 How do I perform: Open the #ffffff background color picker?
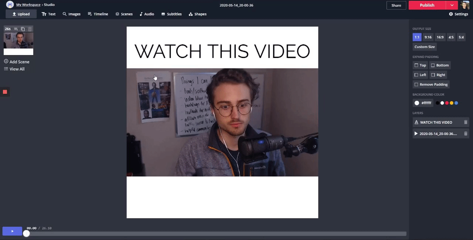click(x=423, y=103)
